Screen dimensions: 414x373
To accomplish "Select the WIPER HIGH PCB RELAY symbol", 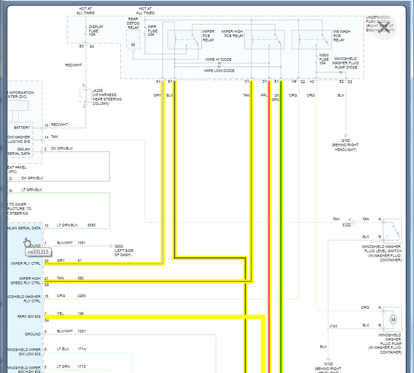I will click(264, 40).
